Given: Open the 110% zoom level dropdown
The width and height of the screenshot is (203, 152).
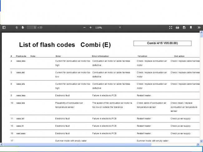Looking at the screenshot, I should (x=108, y=27).
